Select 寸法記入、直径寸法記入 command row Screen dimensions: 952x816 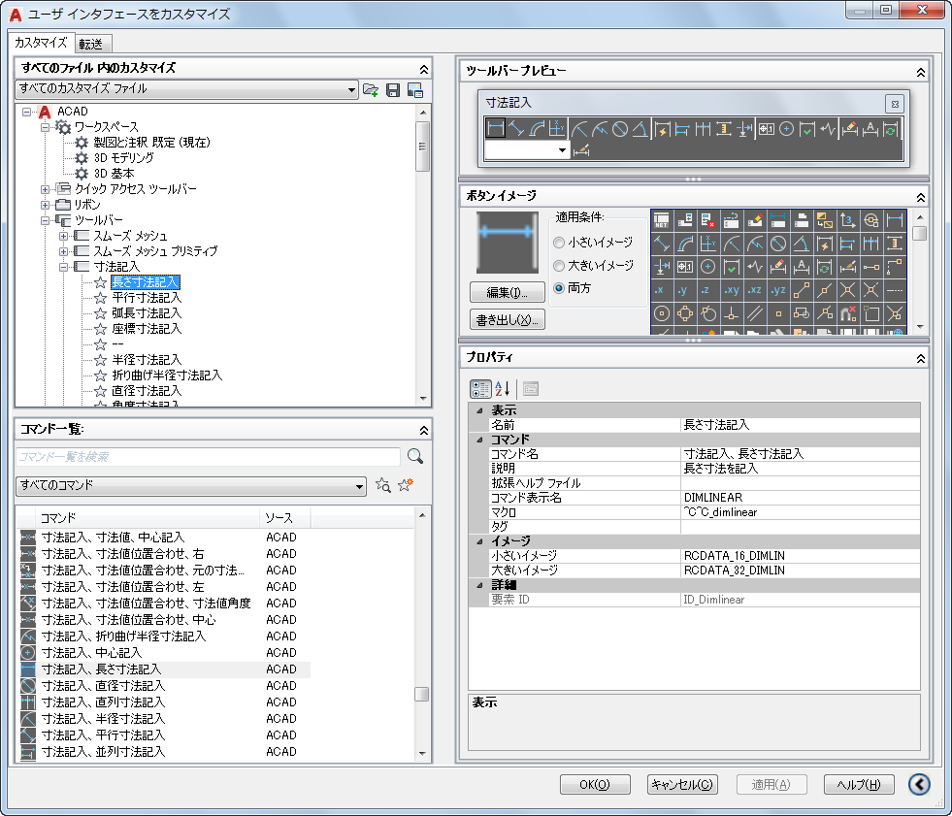[164, 686]
